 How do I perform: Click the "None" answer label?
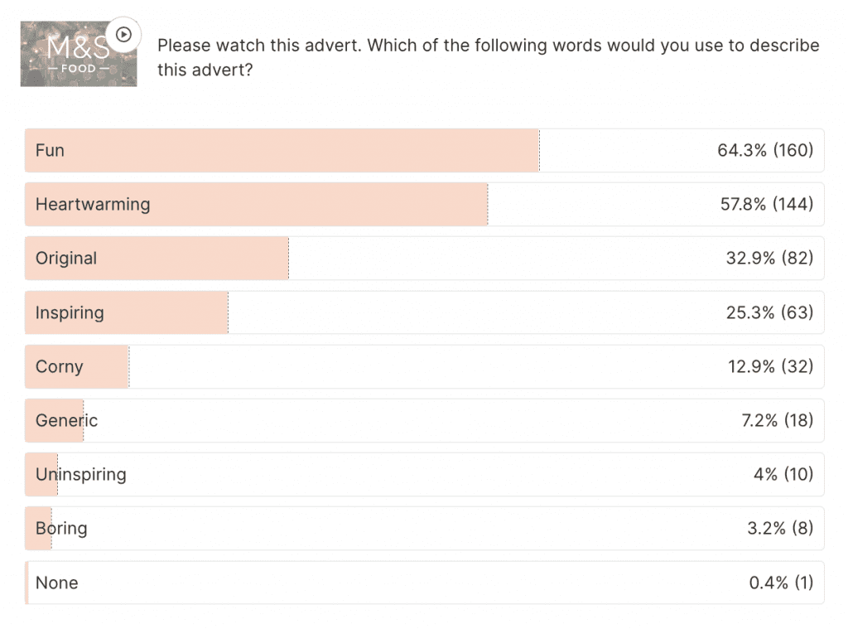coord(57,583)
